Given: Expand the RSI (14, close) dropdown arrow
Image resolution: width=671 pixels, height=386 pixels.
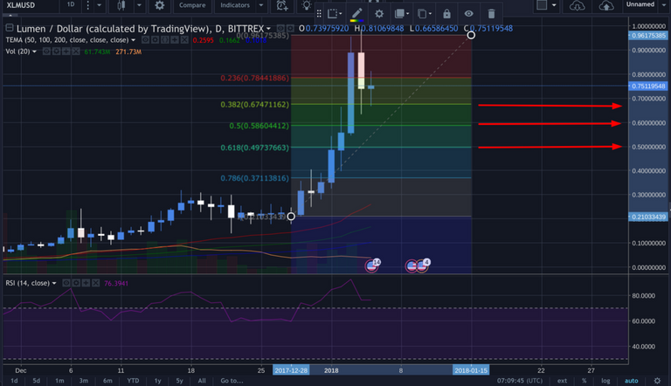Looking at the screenshot, I should click(54, 283).
